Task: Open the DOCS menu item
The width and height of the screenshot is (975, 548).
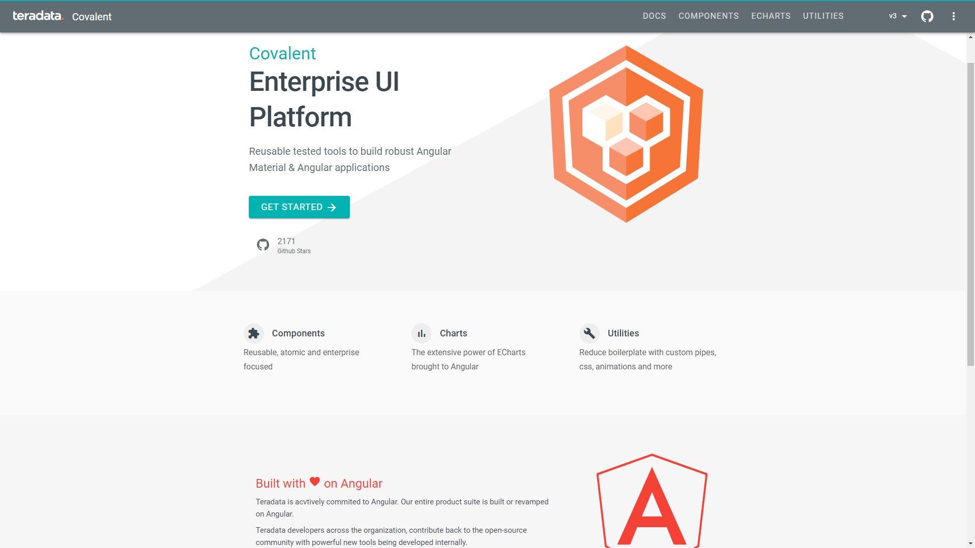Action: click(654, 16)
